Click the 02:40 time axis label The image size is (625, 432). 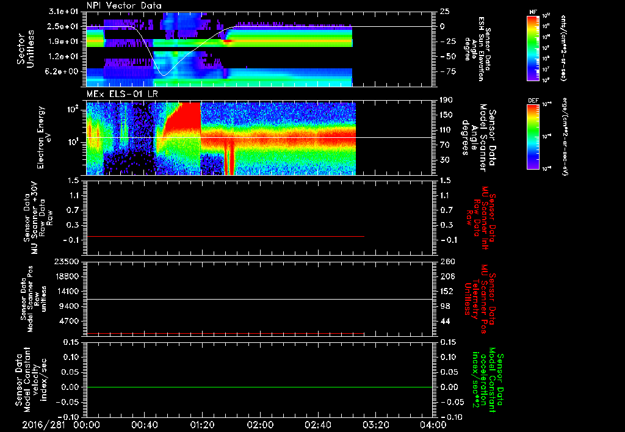tap(317, 425)
